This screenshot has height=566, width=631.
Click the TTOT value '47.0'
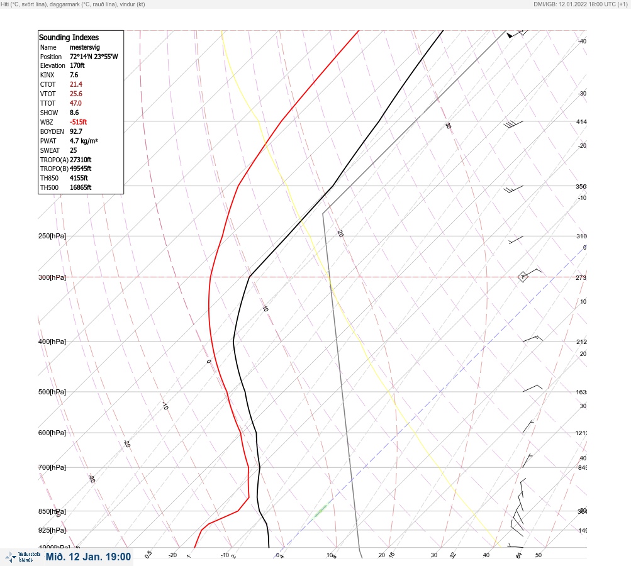(75, 103)
